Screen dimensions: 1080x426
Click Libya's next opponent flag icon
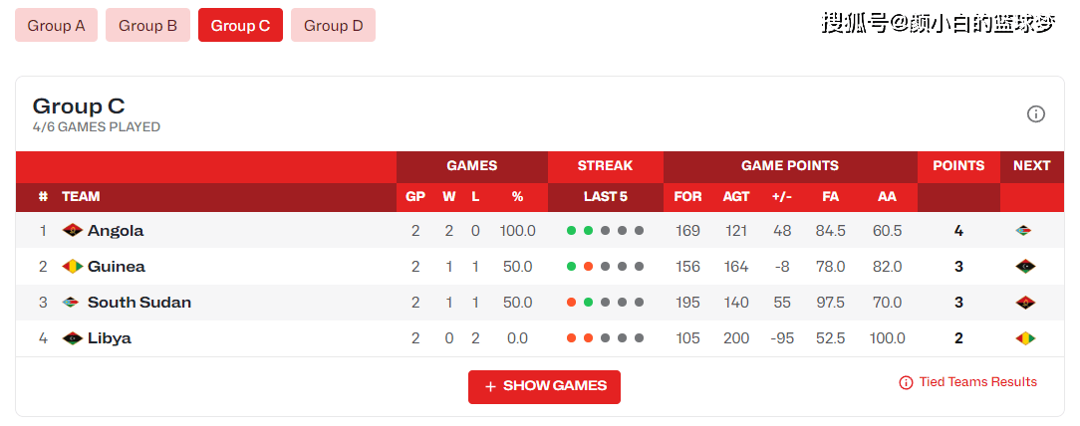pyautogui.click(x=1025, y=338)
